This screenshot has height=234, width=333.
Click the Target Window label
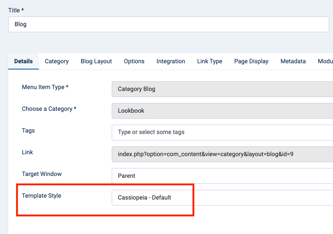point(42,174)
